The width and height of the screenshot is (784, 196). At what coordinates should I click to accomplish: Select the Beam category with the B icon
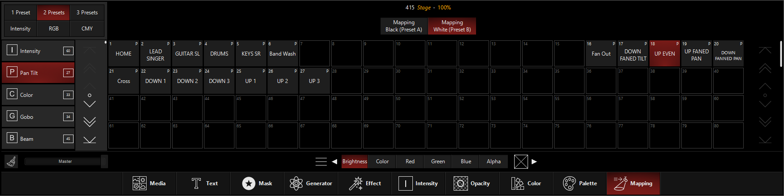coord(38,139)
